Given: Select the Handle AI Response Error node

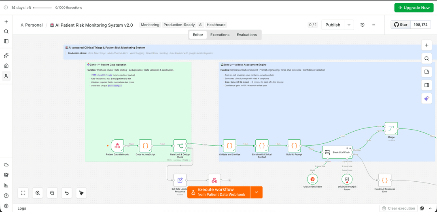Looking at the screenshot, I should pos(385,180).
